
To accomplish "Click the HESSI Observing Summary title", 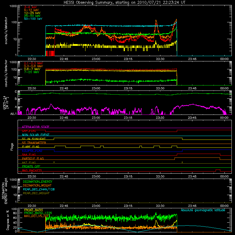I will 125,3.
